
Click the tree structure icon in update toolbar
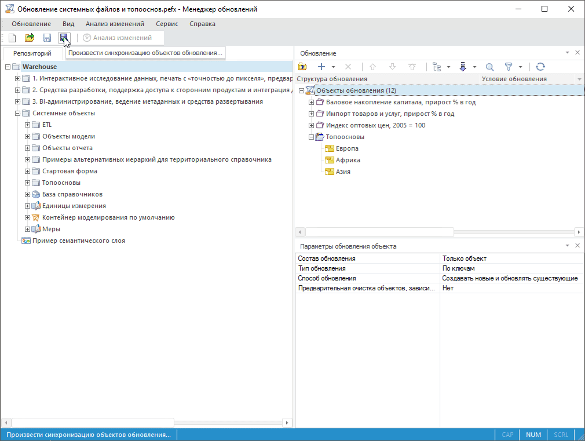pyautogui.click(x=437, y=67)
